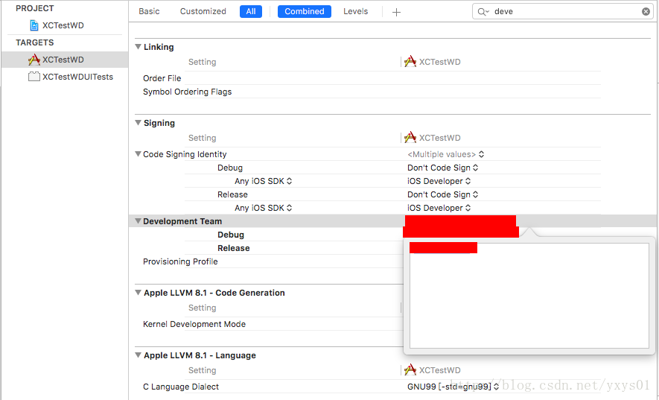Click XCTestWD icon in Language column header

pos(410,369)
